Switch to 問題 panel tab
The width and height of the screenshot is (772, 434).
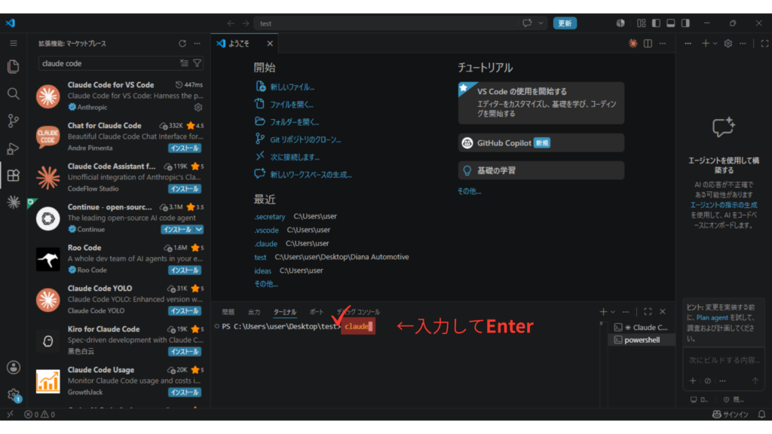click(228, 312)
